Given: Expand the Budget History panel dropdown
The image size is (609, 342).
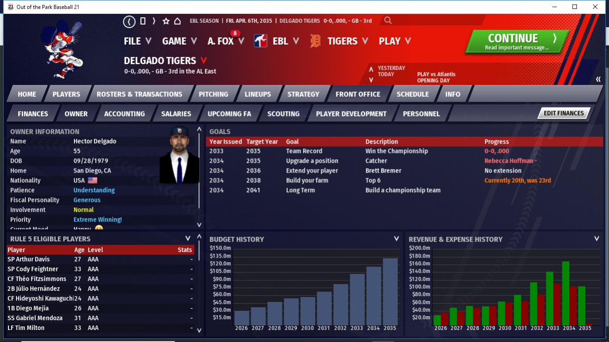Looking at the screenshot, I should coord(396,239).
